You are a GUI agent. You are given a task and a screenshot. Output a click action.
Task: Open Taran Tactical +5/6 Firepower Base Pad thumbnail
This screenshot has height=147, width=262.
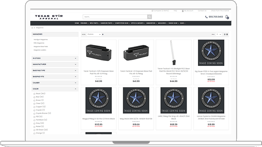(x=99, y=53)
